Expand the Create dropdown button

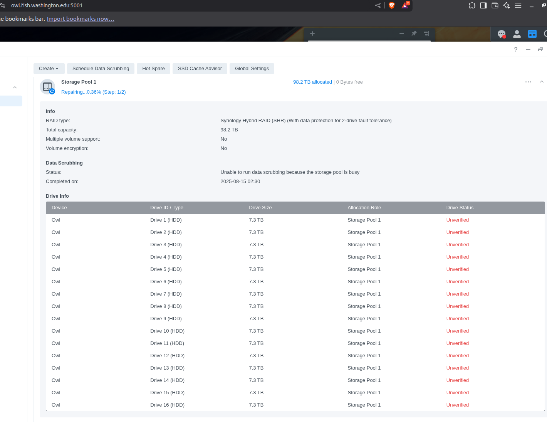[49, 69]
